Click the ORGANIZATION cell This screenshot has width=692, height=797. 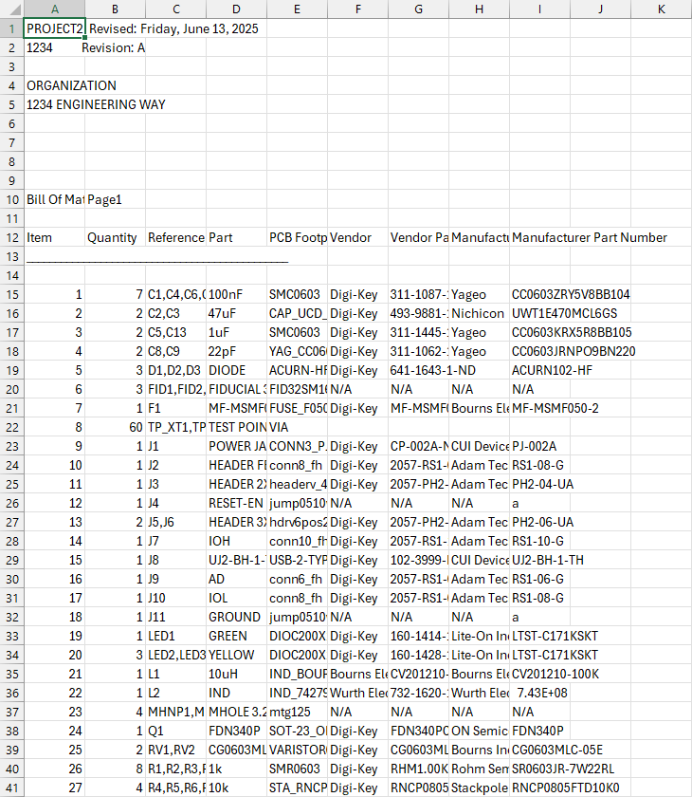54,85
